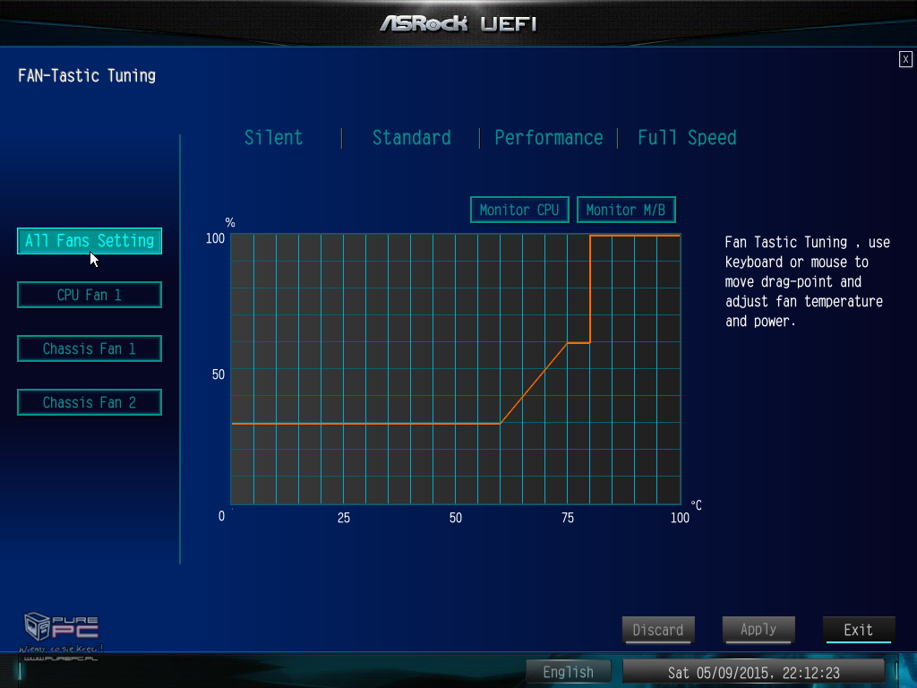Click the 100 label on the percent axis
This screenshot has height=688, width=917.
[215, 238]
